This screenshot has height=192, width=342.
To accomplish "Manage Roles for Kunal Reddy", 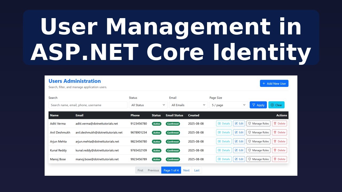I will pyautogui.click(x=258, y=150).
